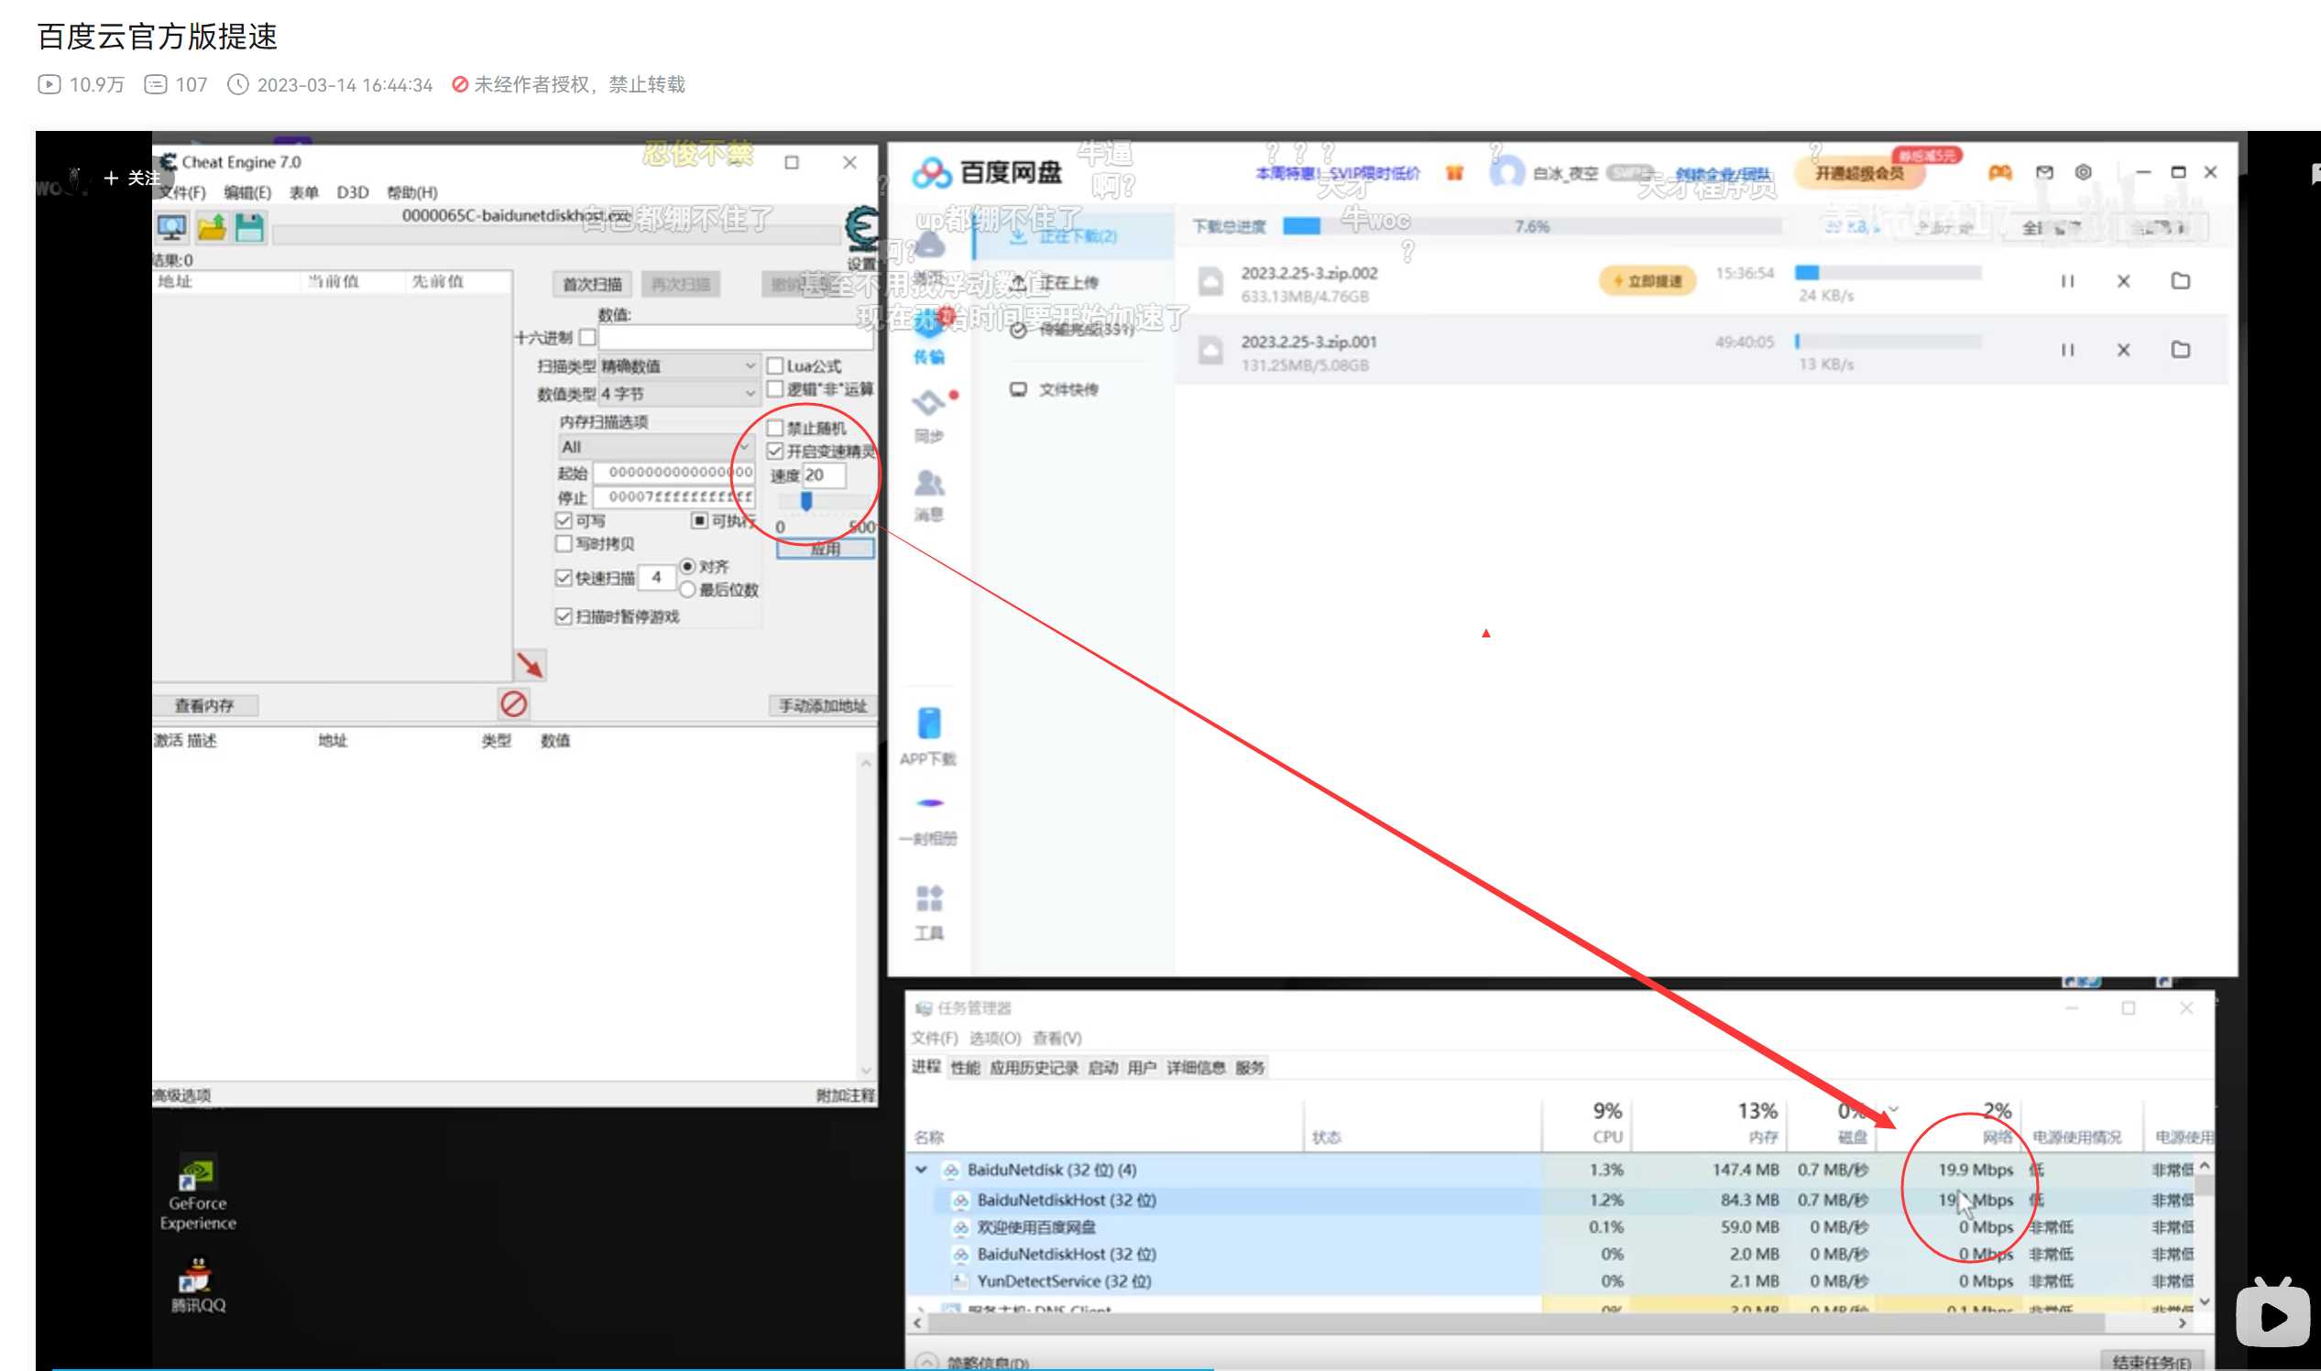
Task: Open the 表单 menu in Cheat Engine
Action: [x=303, y=192]
